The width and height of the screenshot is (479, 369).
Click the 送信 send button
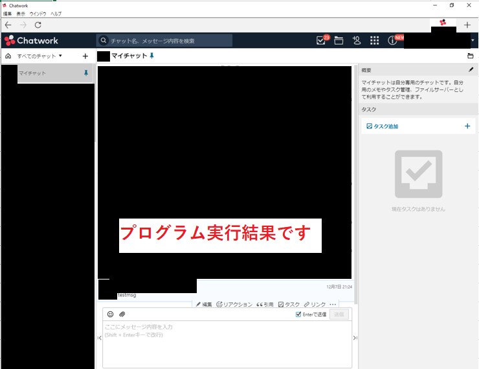pos(339,315)
